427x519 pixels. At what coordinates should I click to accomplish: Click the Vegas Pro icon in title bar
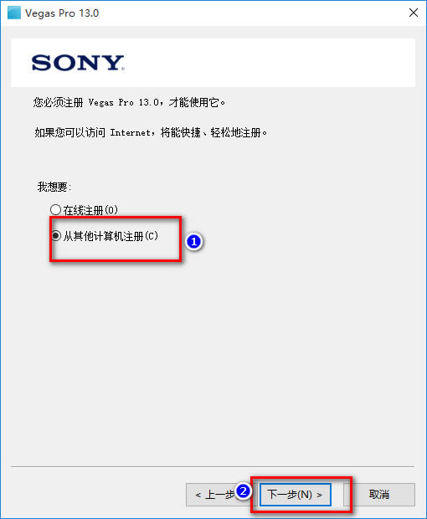(x=14, y=13)
